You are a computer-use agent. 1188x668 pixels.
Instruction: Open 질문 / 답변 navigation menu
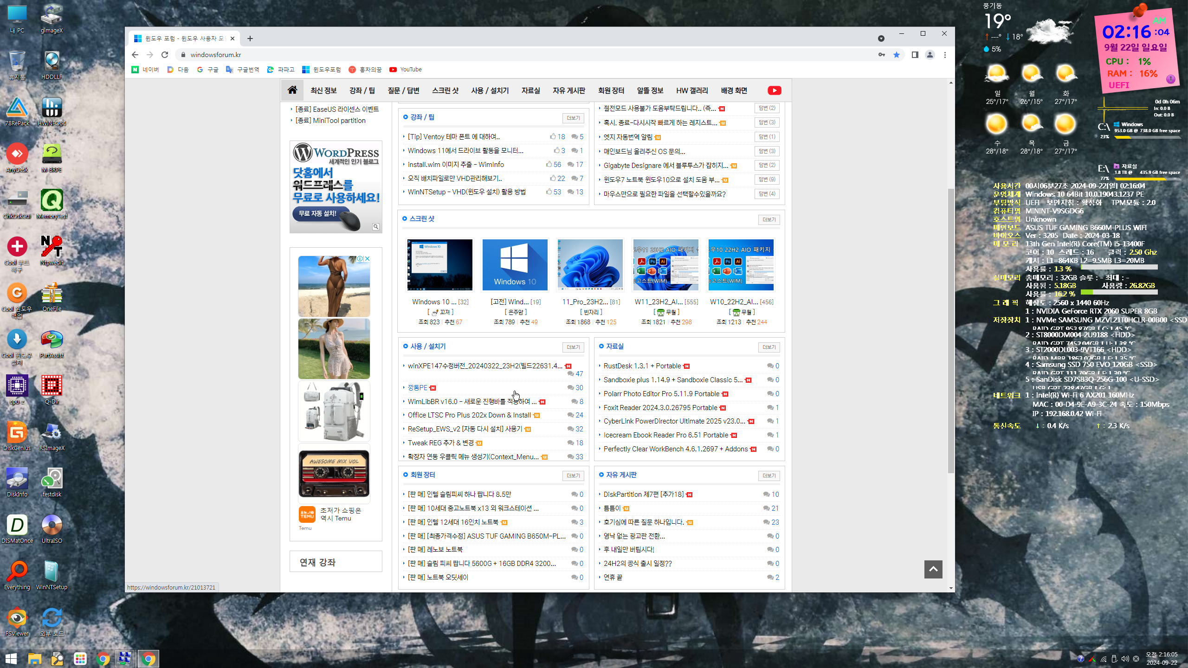403,90
